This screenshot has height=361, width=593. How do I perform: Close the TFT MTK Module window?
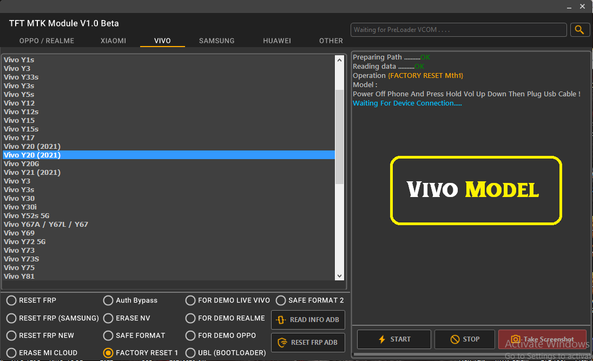coord(582,6)
